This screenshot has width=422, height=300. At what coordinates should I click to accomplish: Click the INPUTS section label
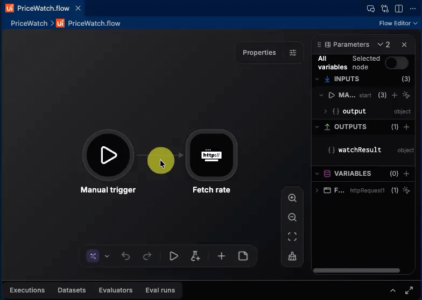[x=347, y=79]
